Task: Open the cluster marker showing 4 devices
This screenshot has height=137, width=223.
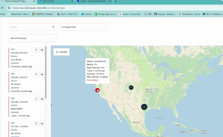Action: tap(144, 107)
